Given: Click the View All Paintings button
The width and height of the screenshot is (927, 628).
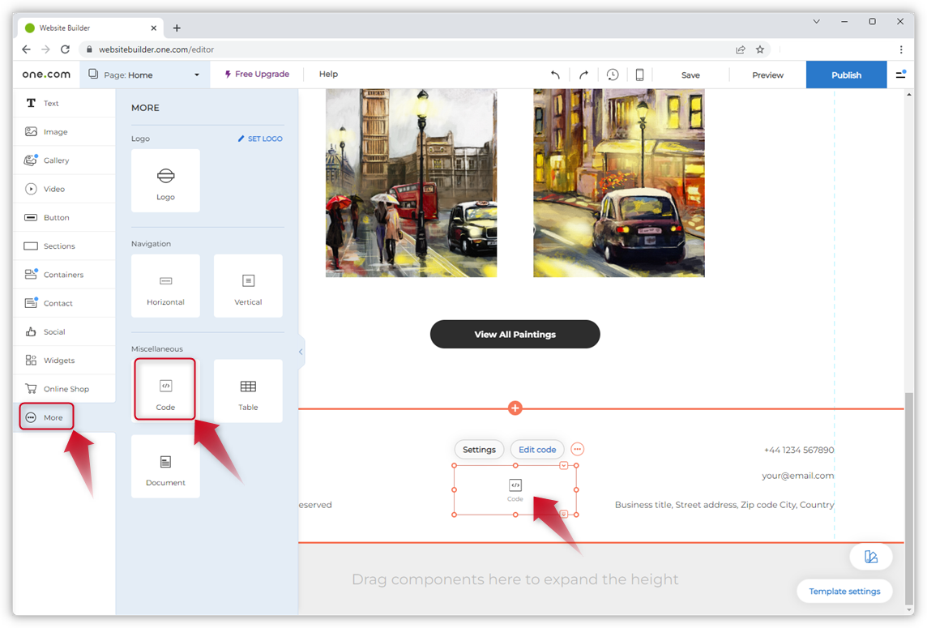Looking at the screenshot, I should coord(515,334).
